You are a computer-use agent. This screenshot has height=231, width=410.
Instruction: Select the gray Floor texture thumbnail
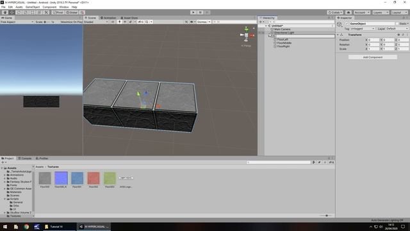[x=45, y=178]
